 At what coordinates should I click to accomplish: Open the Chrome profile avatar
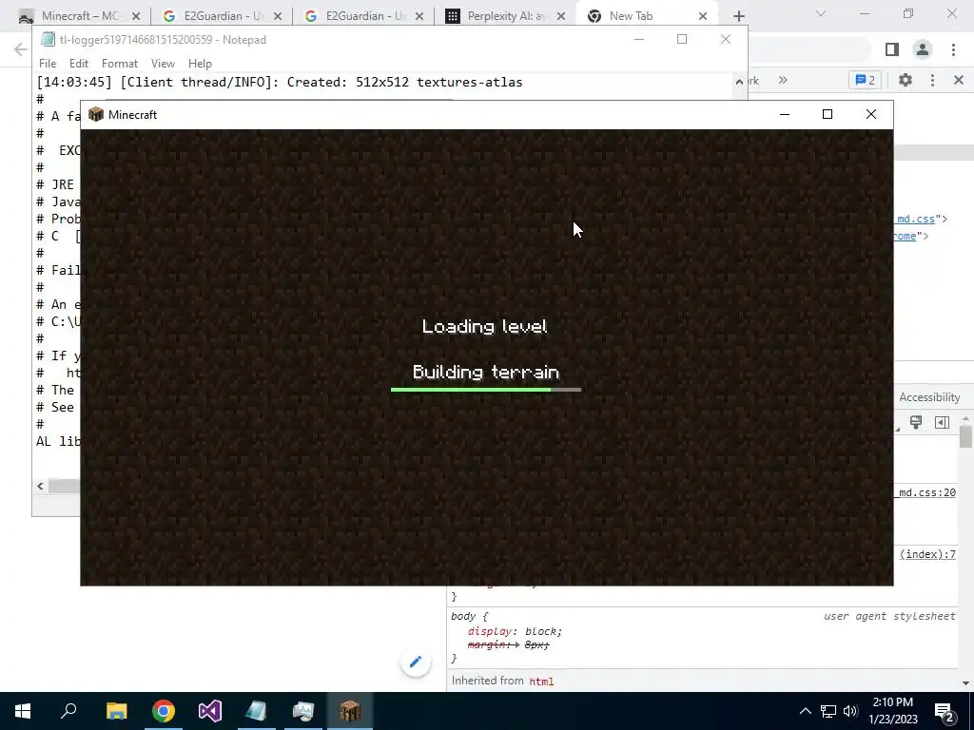(x=923, y=49)
